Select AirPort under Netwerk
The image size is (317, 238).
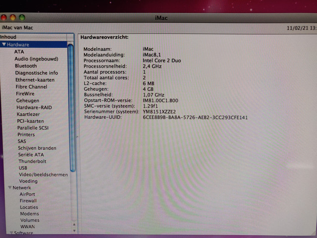[x=27, y=194]
